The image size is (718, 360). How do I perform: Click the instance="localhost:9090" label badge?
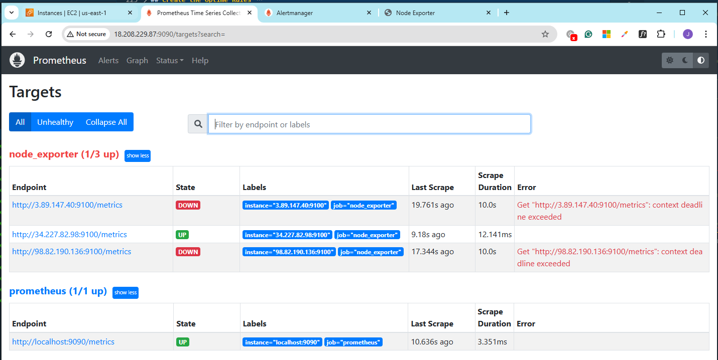pos(282,342)
